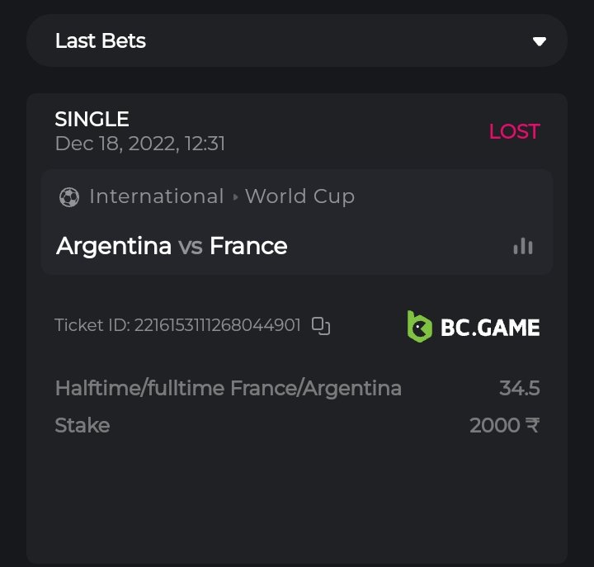Open match statistics bar chart icon
Screen dimensions: 594x567
click(523, 246)
